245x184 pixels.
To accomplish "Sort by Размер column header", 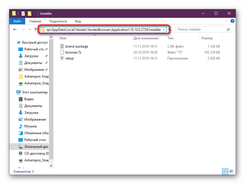I will tap(207, 38).
